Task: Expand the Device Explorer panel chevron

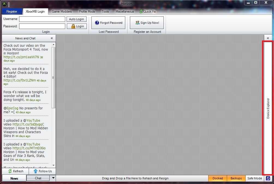Action: (x=268, y=38)
